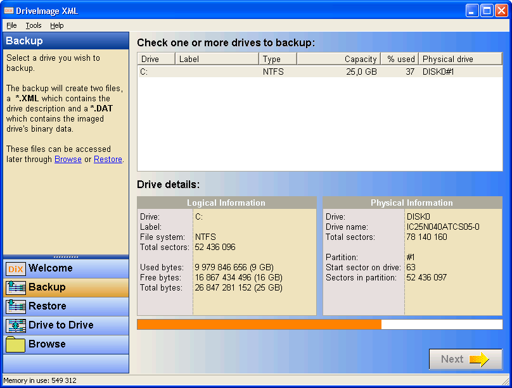Open the Browse section label
Screen dimensions: 512x388
[47, 344]
